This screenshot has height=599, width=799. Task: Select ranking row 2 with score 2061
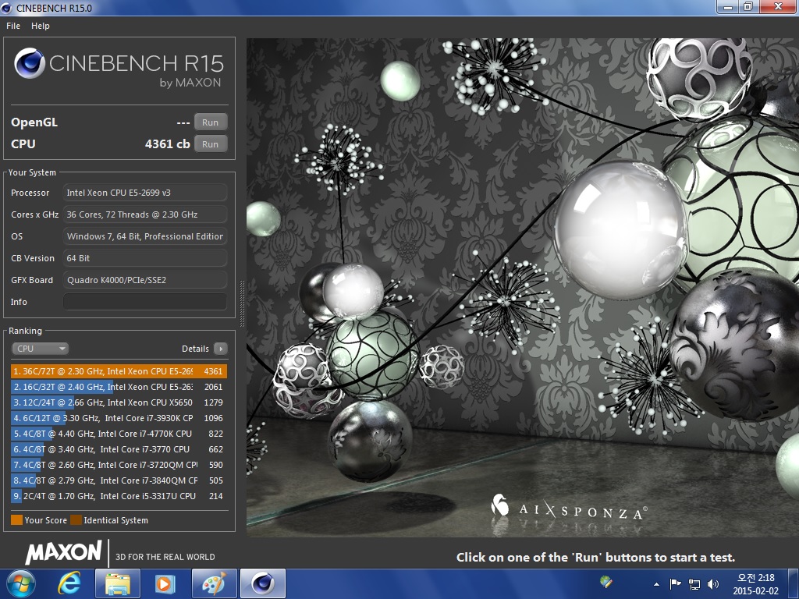point(119,387)
